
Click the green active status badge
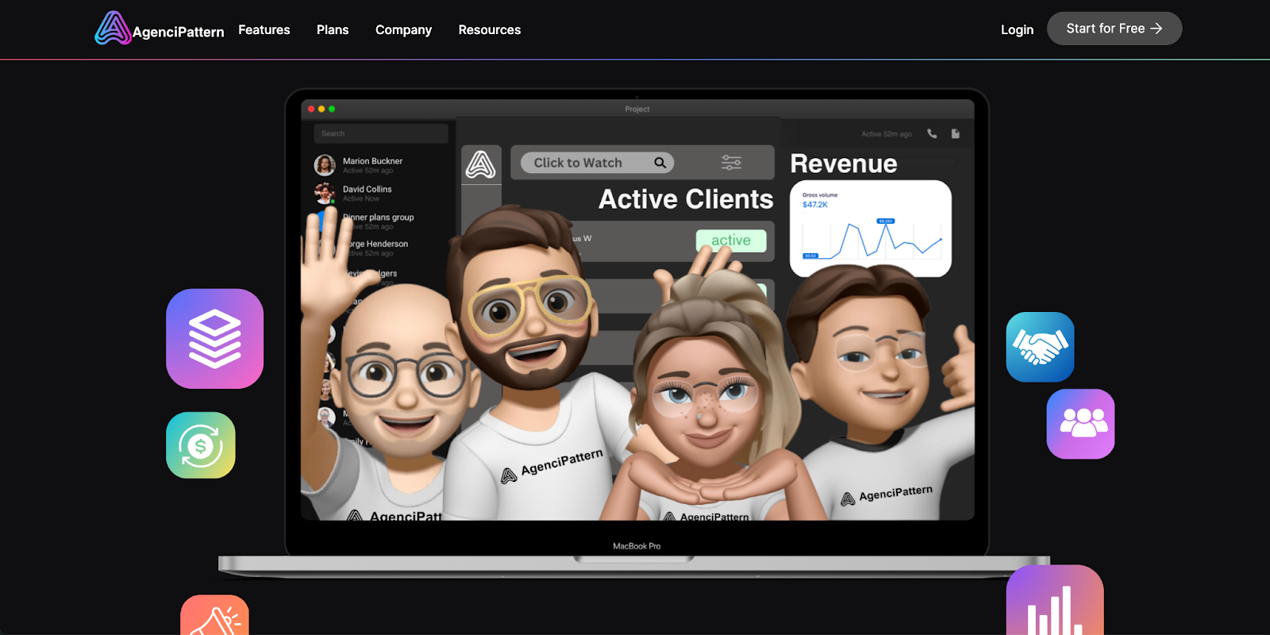[731, 241]
